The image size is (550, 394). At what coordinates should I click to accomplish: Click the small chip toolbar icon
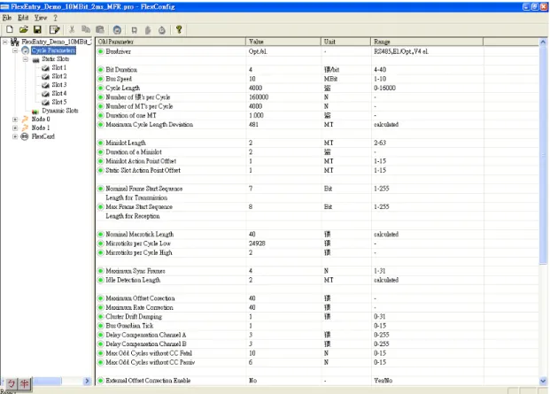coord(134,30)
